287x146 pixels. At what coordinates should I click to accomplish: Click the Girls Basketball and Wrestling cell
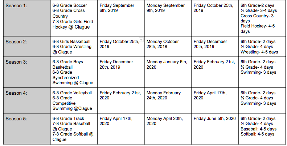pos(74,47)
